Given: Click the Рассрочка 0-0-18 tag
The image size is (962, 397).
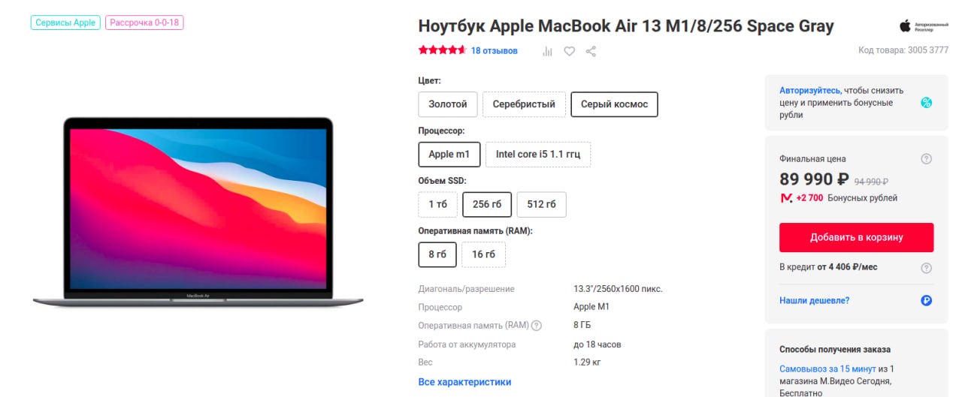Looking at the screenshot, I should point(144,23).
